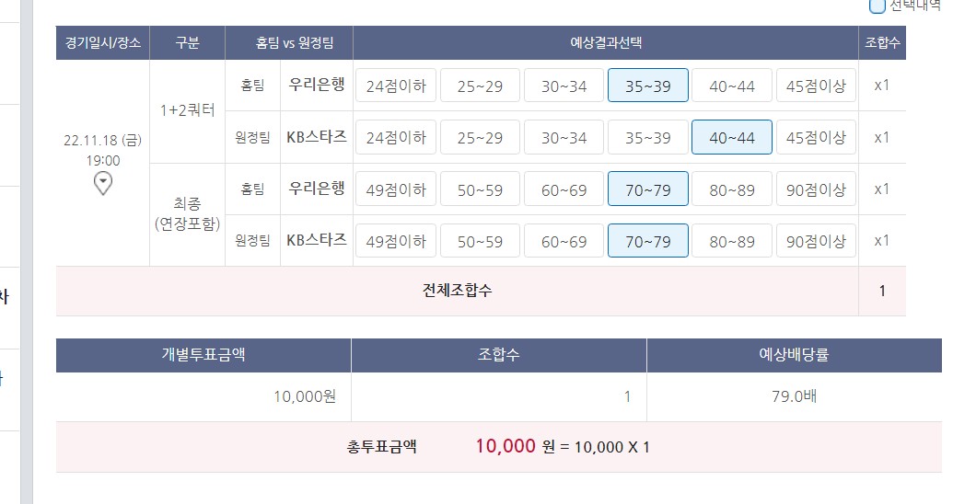This screenshot has width=953, height=504.
Task: Select 24점이하 for 우리은행 in 1+2쿼터
Action: click(x=396, y=86)
